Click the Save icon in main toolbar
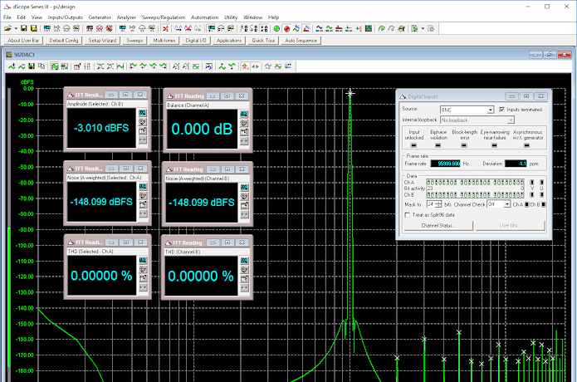Viewport: 577px width, 382px height. [22, 28]
